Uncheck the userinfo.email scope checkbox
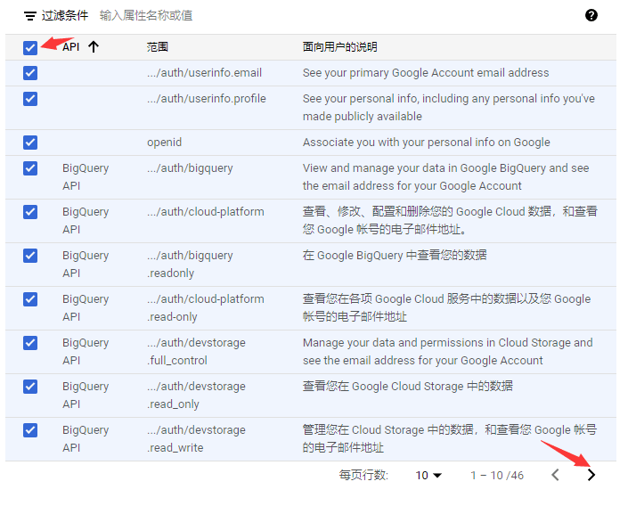 pos(30,73)
